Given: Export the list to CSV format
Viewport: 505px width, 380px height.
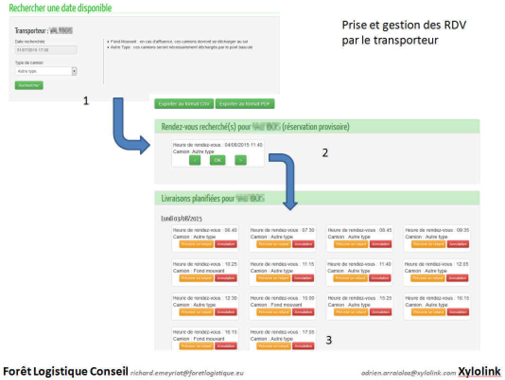Looking at the screenshot, I should (x=184, y=104).
